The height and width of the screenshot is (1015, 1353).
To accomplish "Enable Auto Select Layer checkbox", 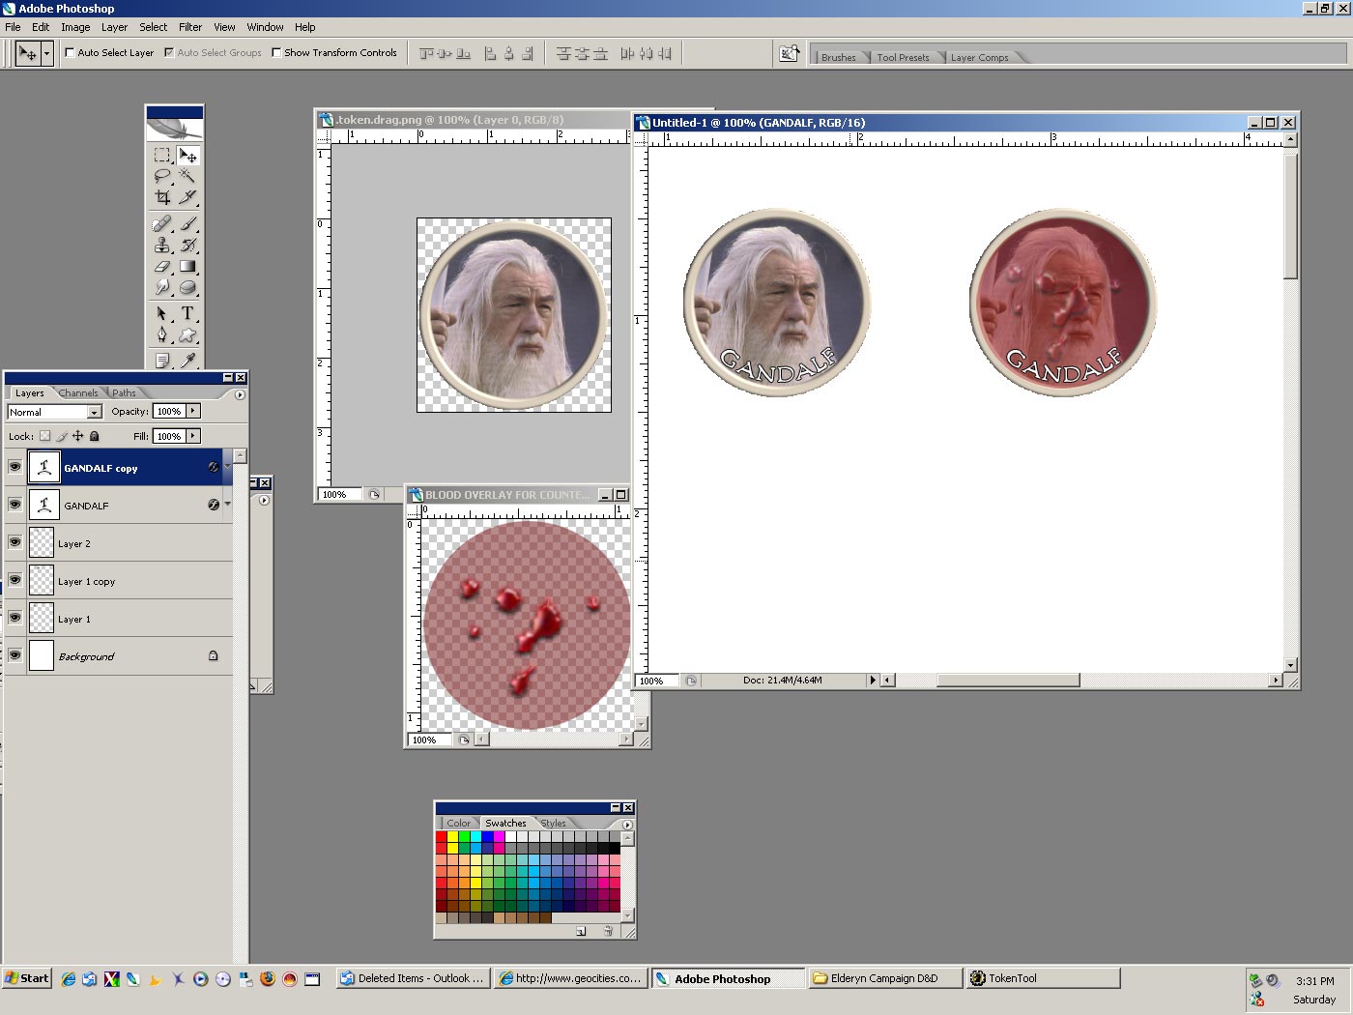I will (x=70, y=53).
